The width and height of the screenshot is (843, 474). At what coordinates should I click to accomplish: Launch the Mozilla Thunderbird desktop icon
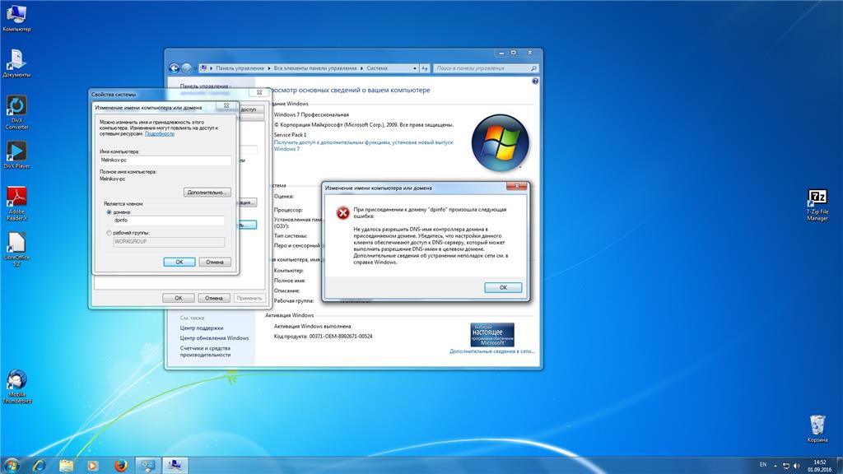pos(16,387)
